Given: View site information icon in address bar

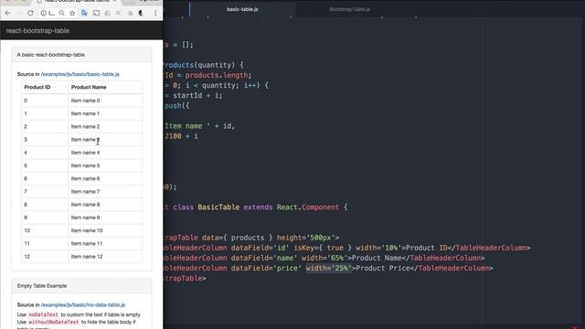Looking at the screenshot, I should point(44,13).
